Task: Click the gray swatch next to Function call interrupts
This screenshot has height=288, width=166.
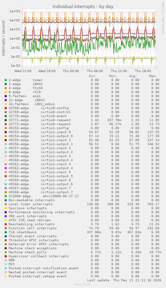Action: (x=6, y=228)
